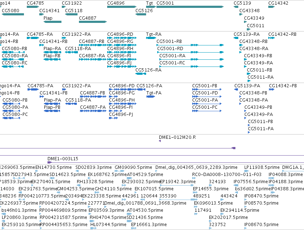The height and width of the screenshot is (230, 304).
Task: Click the EP16661.3prime EST label
Action: pyautogui.click(x=149, y=225)
